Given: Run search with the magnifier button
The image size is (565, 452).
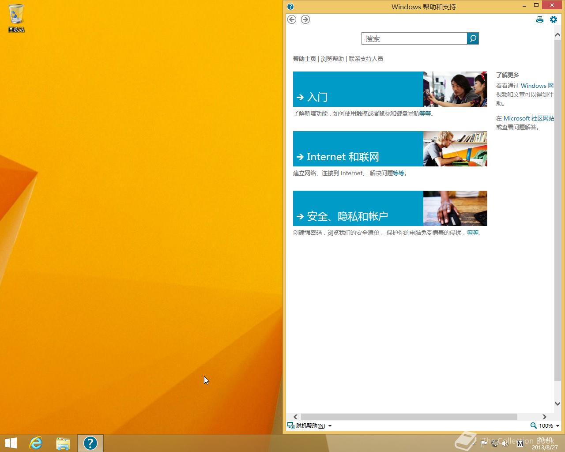Looking at the screenshot, I should [x=473, y=38].
